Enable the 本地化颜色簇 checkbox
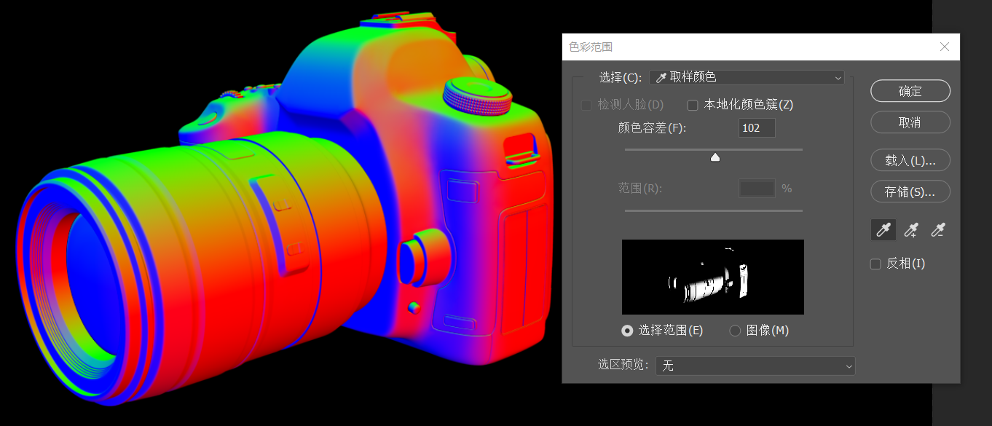 click(x=693, y=105)
